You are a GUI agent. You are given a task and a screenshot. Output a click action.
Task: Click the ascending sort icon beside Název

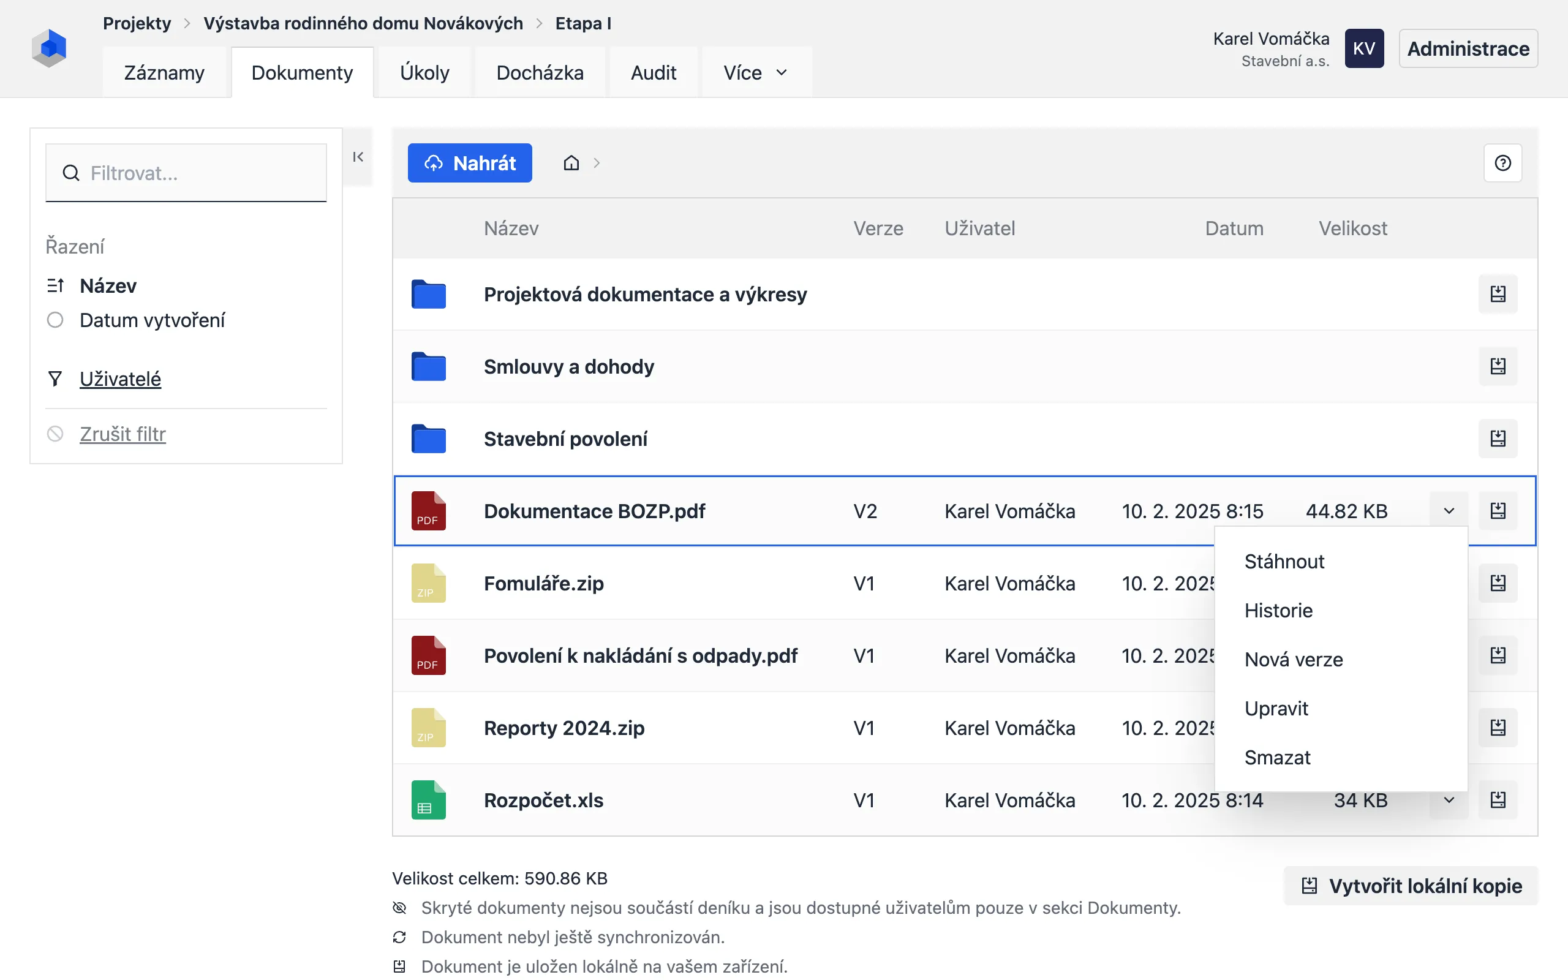point(55,286)
